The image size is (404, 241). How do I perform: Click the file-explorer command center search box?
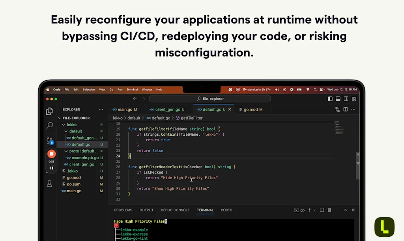pyautogui.click(x=210, y=99)
